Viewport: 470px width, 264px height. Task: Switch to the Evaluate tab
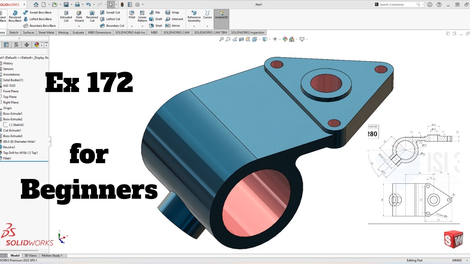pyautogui.click(x=78, y=32)
